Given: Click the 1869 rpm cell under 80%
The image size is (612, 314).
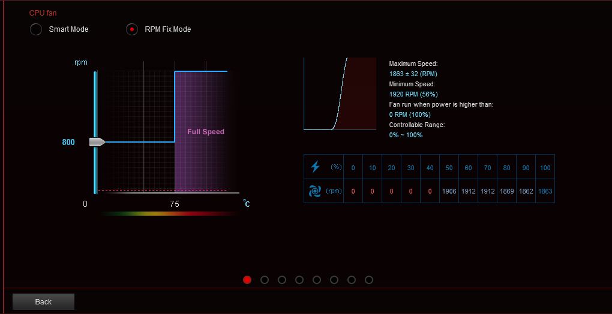Looking at the screenshot, I should pos(506,191).
